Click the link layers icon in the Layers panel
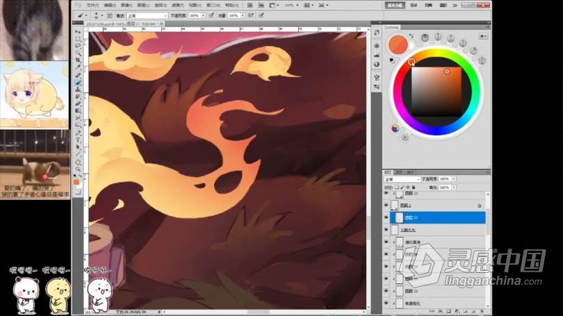Viewport: 563px width, 316px height. pos(432,311)
